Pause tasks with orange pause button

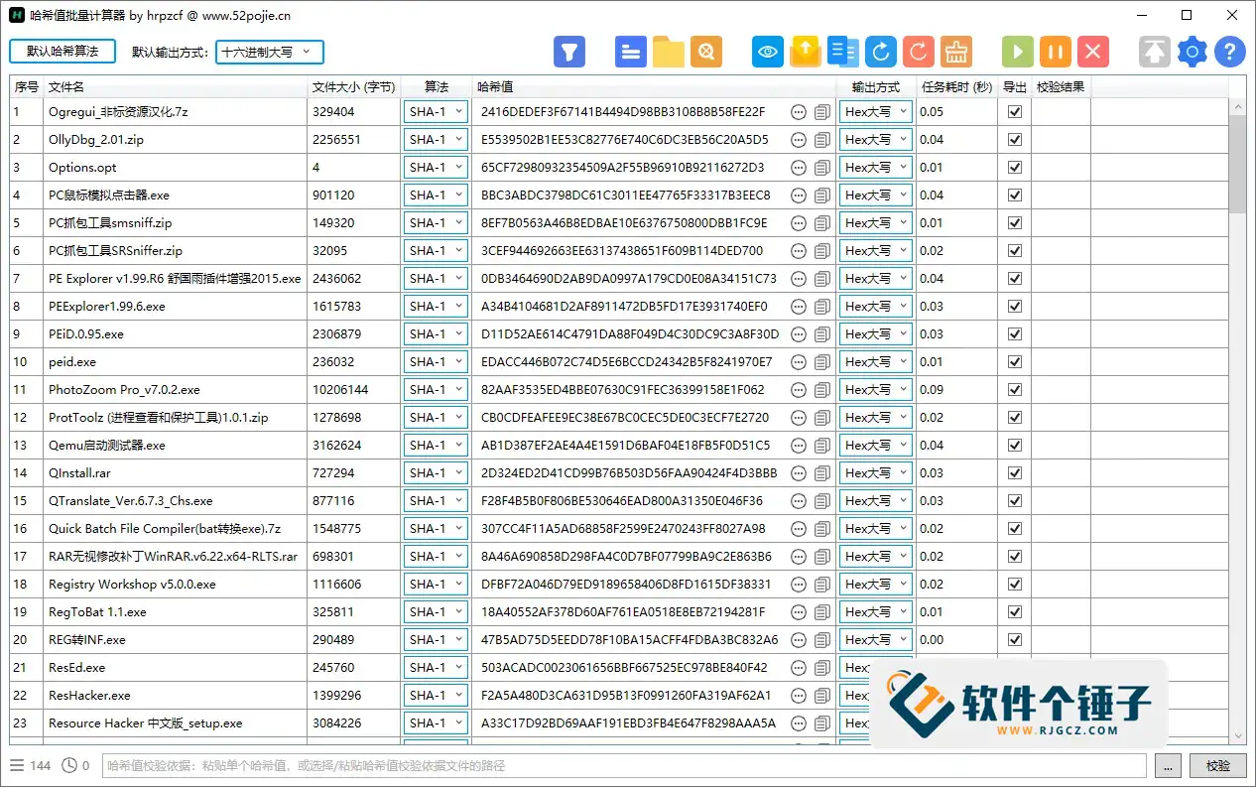pos(1056,52)
